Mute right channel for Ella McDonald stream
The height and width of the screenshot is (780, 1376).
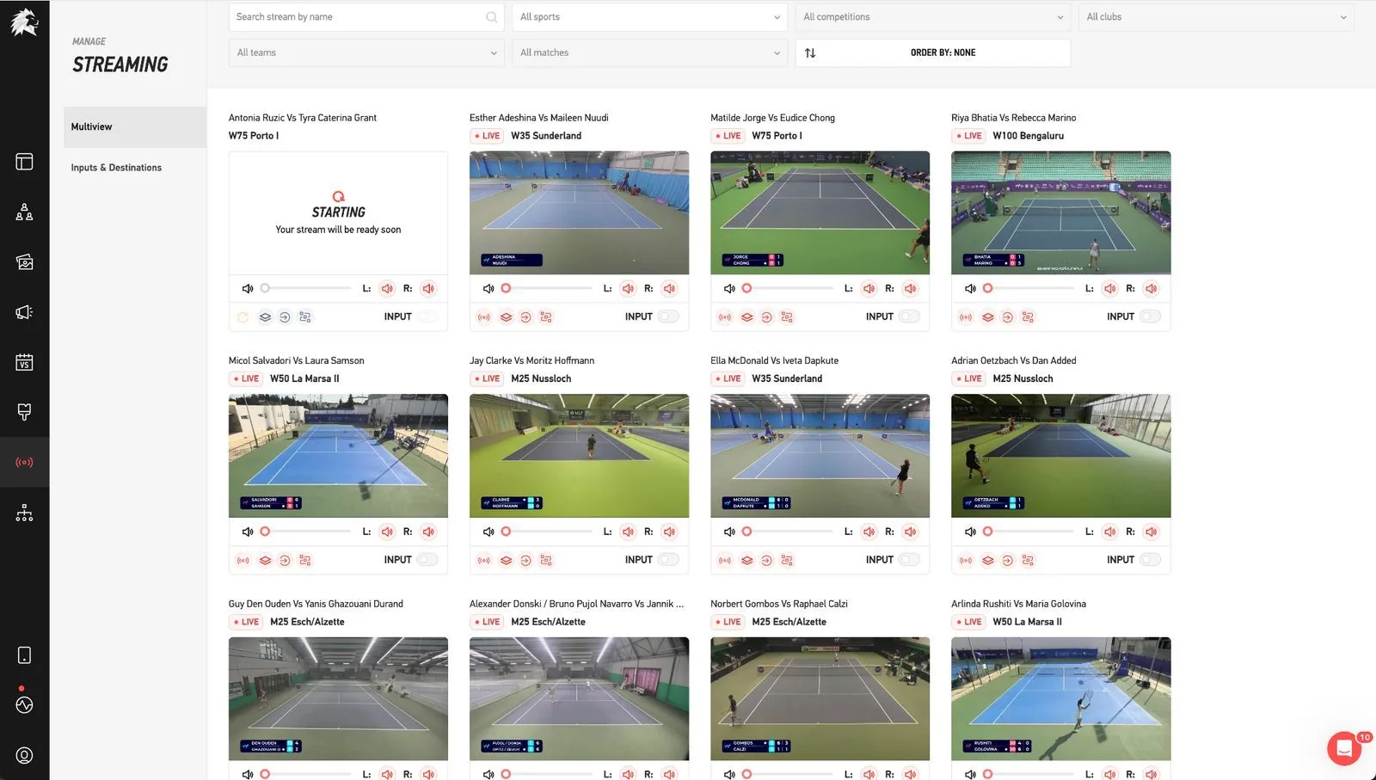point(910,531)
